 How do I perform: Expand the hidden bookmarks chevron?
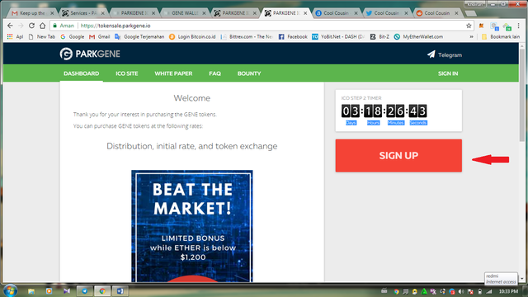[x=471, y=36]
